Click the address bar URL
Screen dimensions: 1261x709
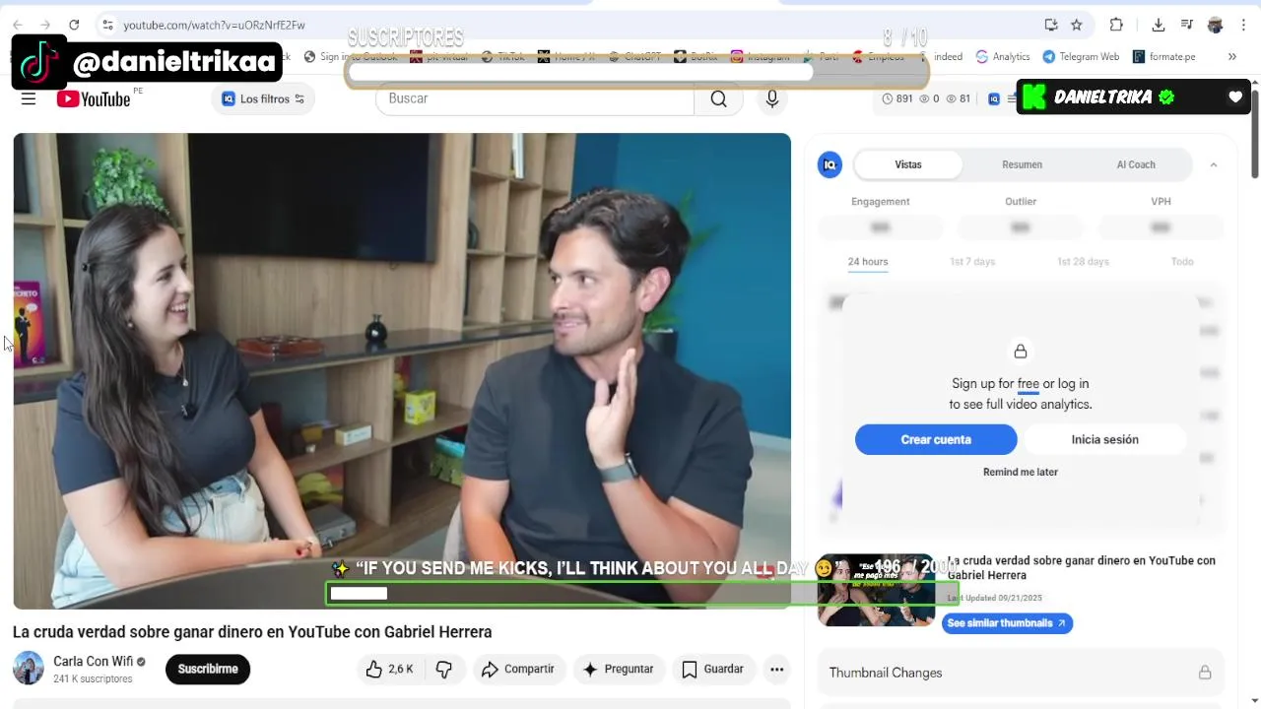click(x=214, y=25)
